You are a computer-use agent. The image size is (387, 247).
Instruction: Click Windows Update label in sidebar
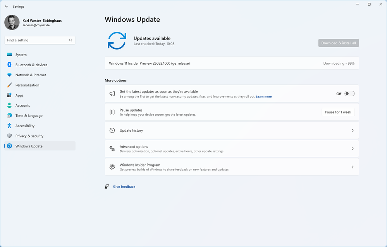click(x=29, y=146)
